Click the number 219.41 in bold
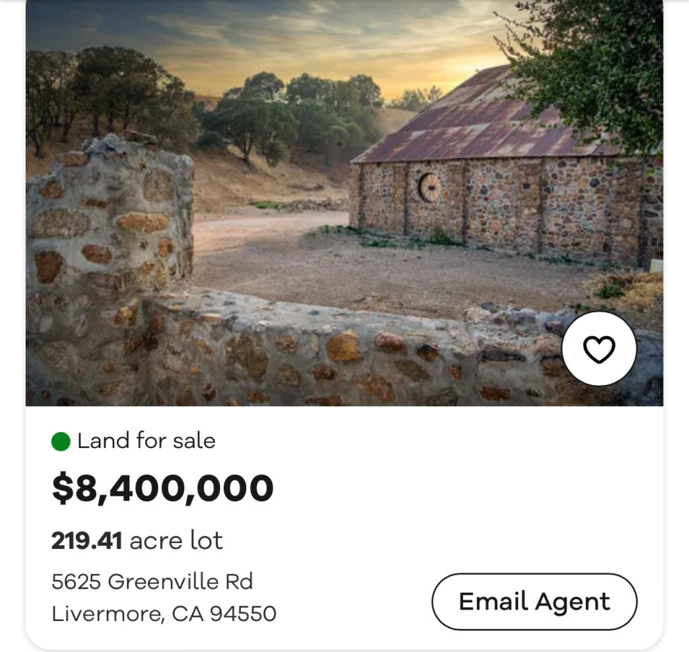This screenshot has width=689, height=652. coord(87,540)
